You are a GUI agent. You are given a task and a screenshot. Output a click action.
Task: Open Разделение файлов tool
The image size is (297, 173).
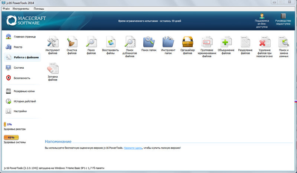coord(245,45)
